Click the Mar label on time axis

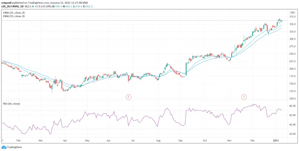coord(40,141)
